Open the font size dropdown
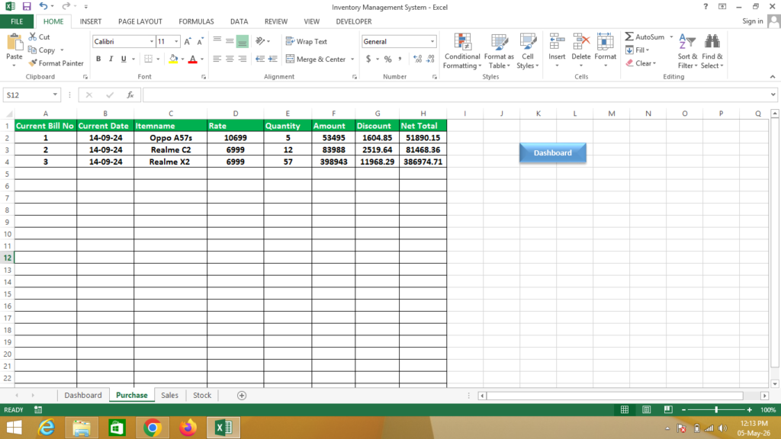Viewport: 781px width, 439px height. coord(176,42)
